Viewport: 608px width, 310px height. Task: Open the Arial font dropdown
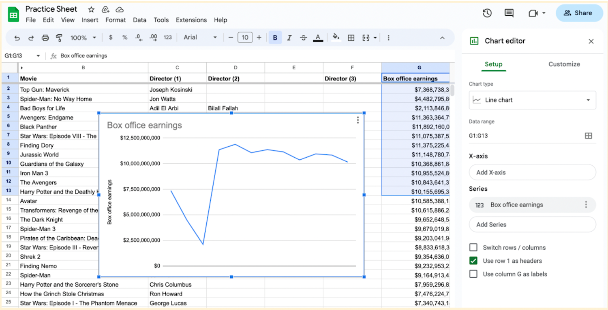(x=200, y=38)
